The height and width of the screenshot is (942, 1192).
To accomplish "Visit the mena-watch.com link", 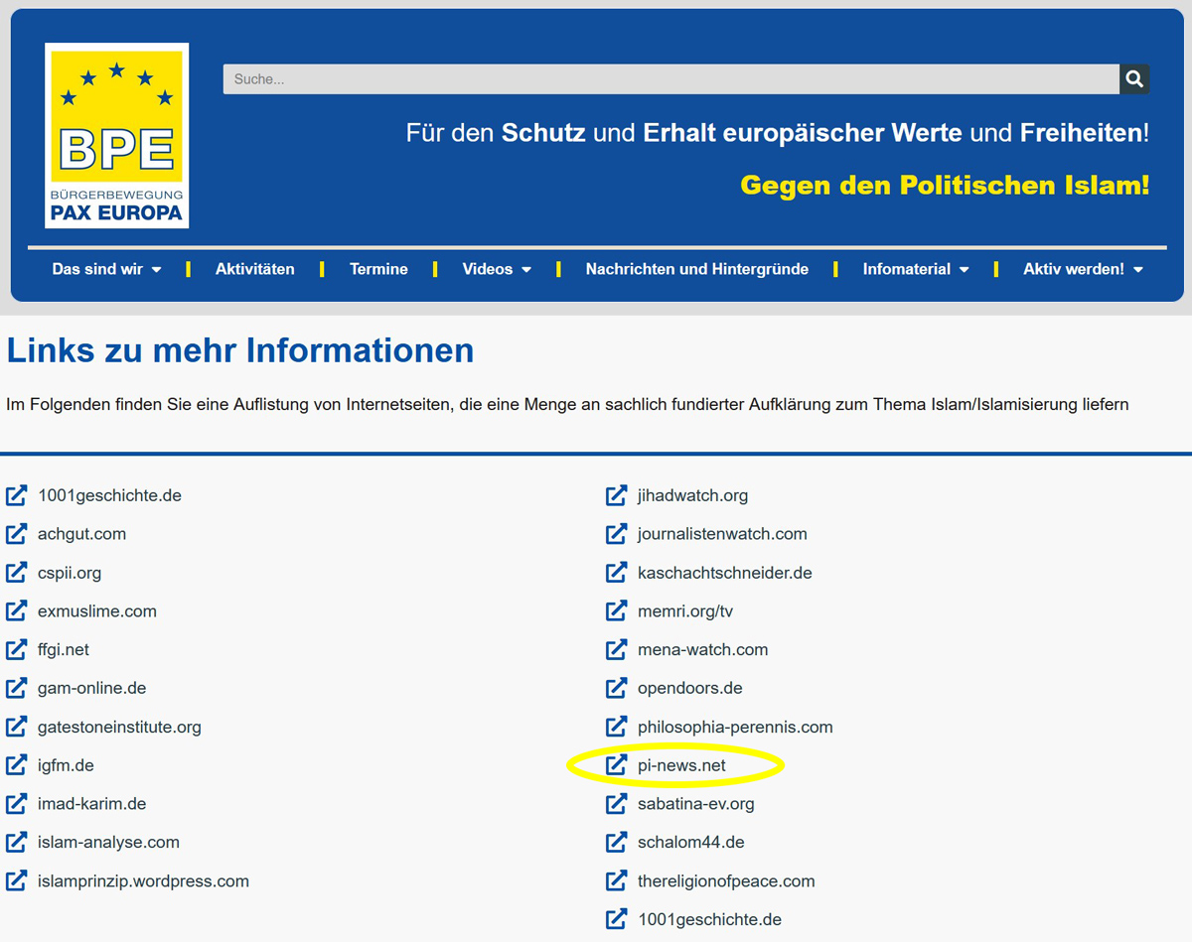I will point(703,650).
